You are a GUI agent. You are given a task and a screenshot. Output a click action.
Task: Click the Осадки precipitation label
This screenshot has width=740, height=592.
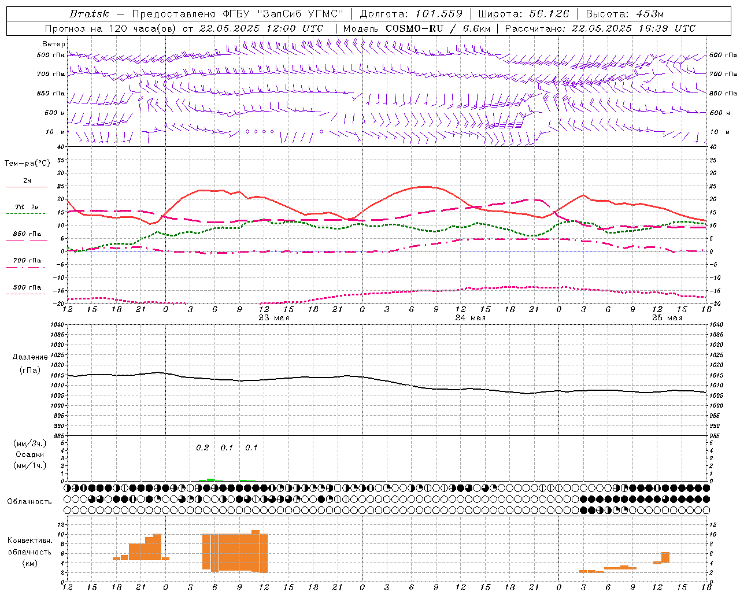pyautogui.click(x=30, y=454)
